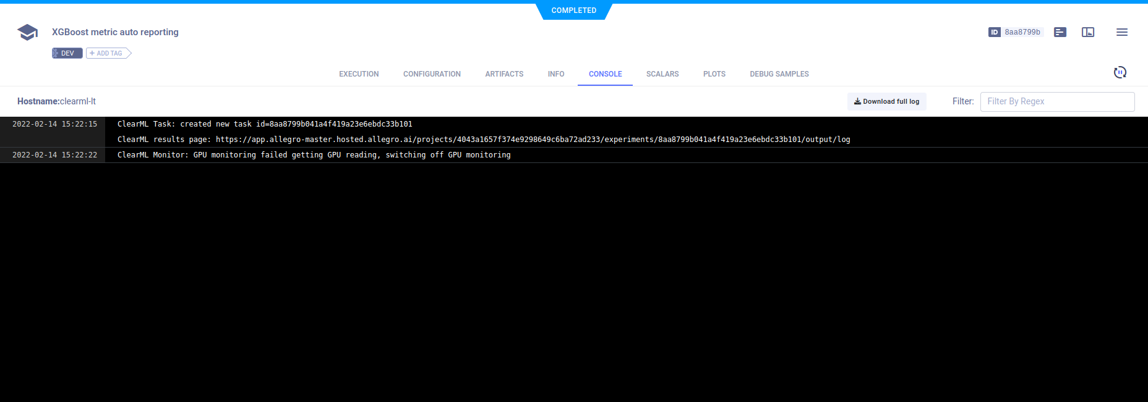Switch to the SCALARS tab
Image resolution: width=1148 pixels, height=402 pixels.
pyautogui.click(x=662, y=74)
